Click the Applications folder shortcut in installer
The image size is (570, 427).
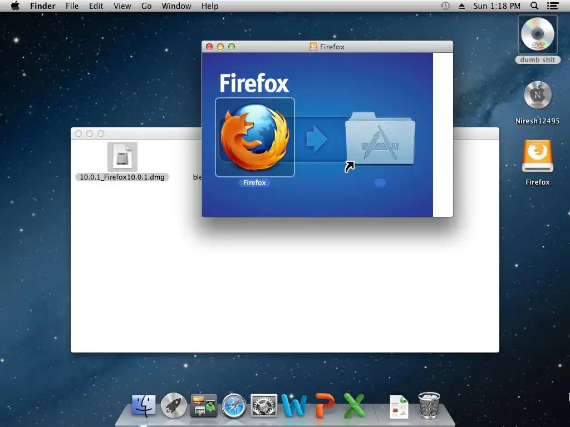coord(380,138)
